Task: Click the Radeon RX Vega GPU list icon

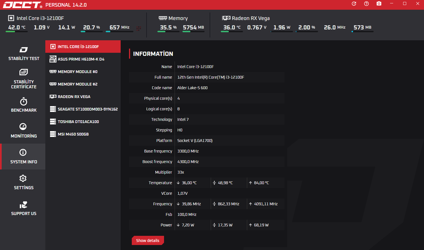Action: point(53,96)
